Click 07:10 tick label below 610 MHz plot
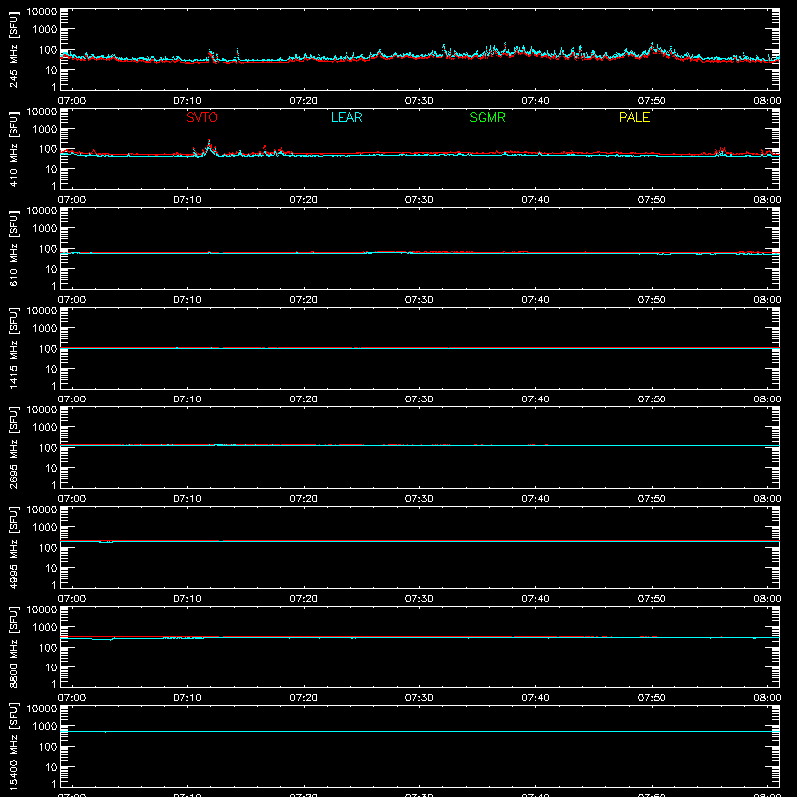797x797 pixels. coord(187,300)
